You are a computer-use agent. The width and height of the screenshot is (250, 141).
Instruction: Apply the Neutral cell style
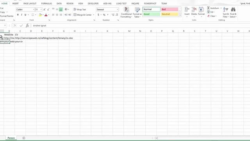170,14
